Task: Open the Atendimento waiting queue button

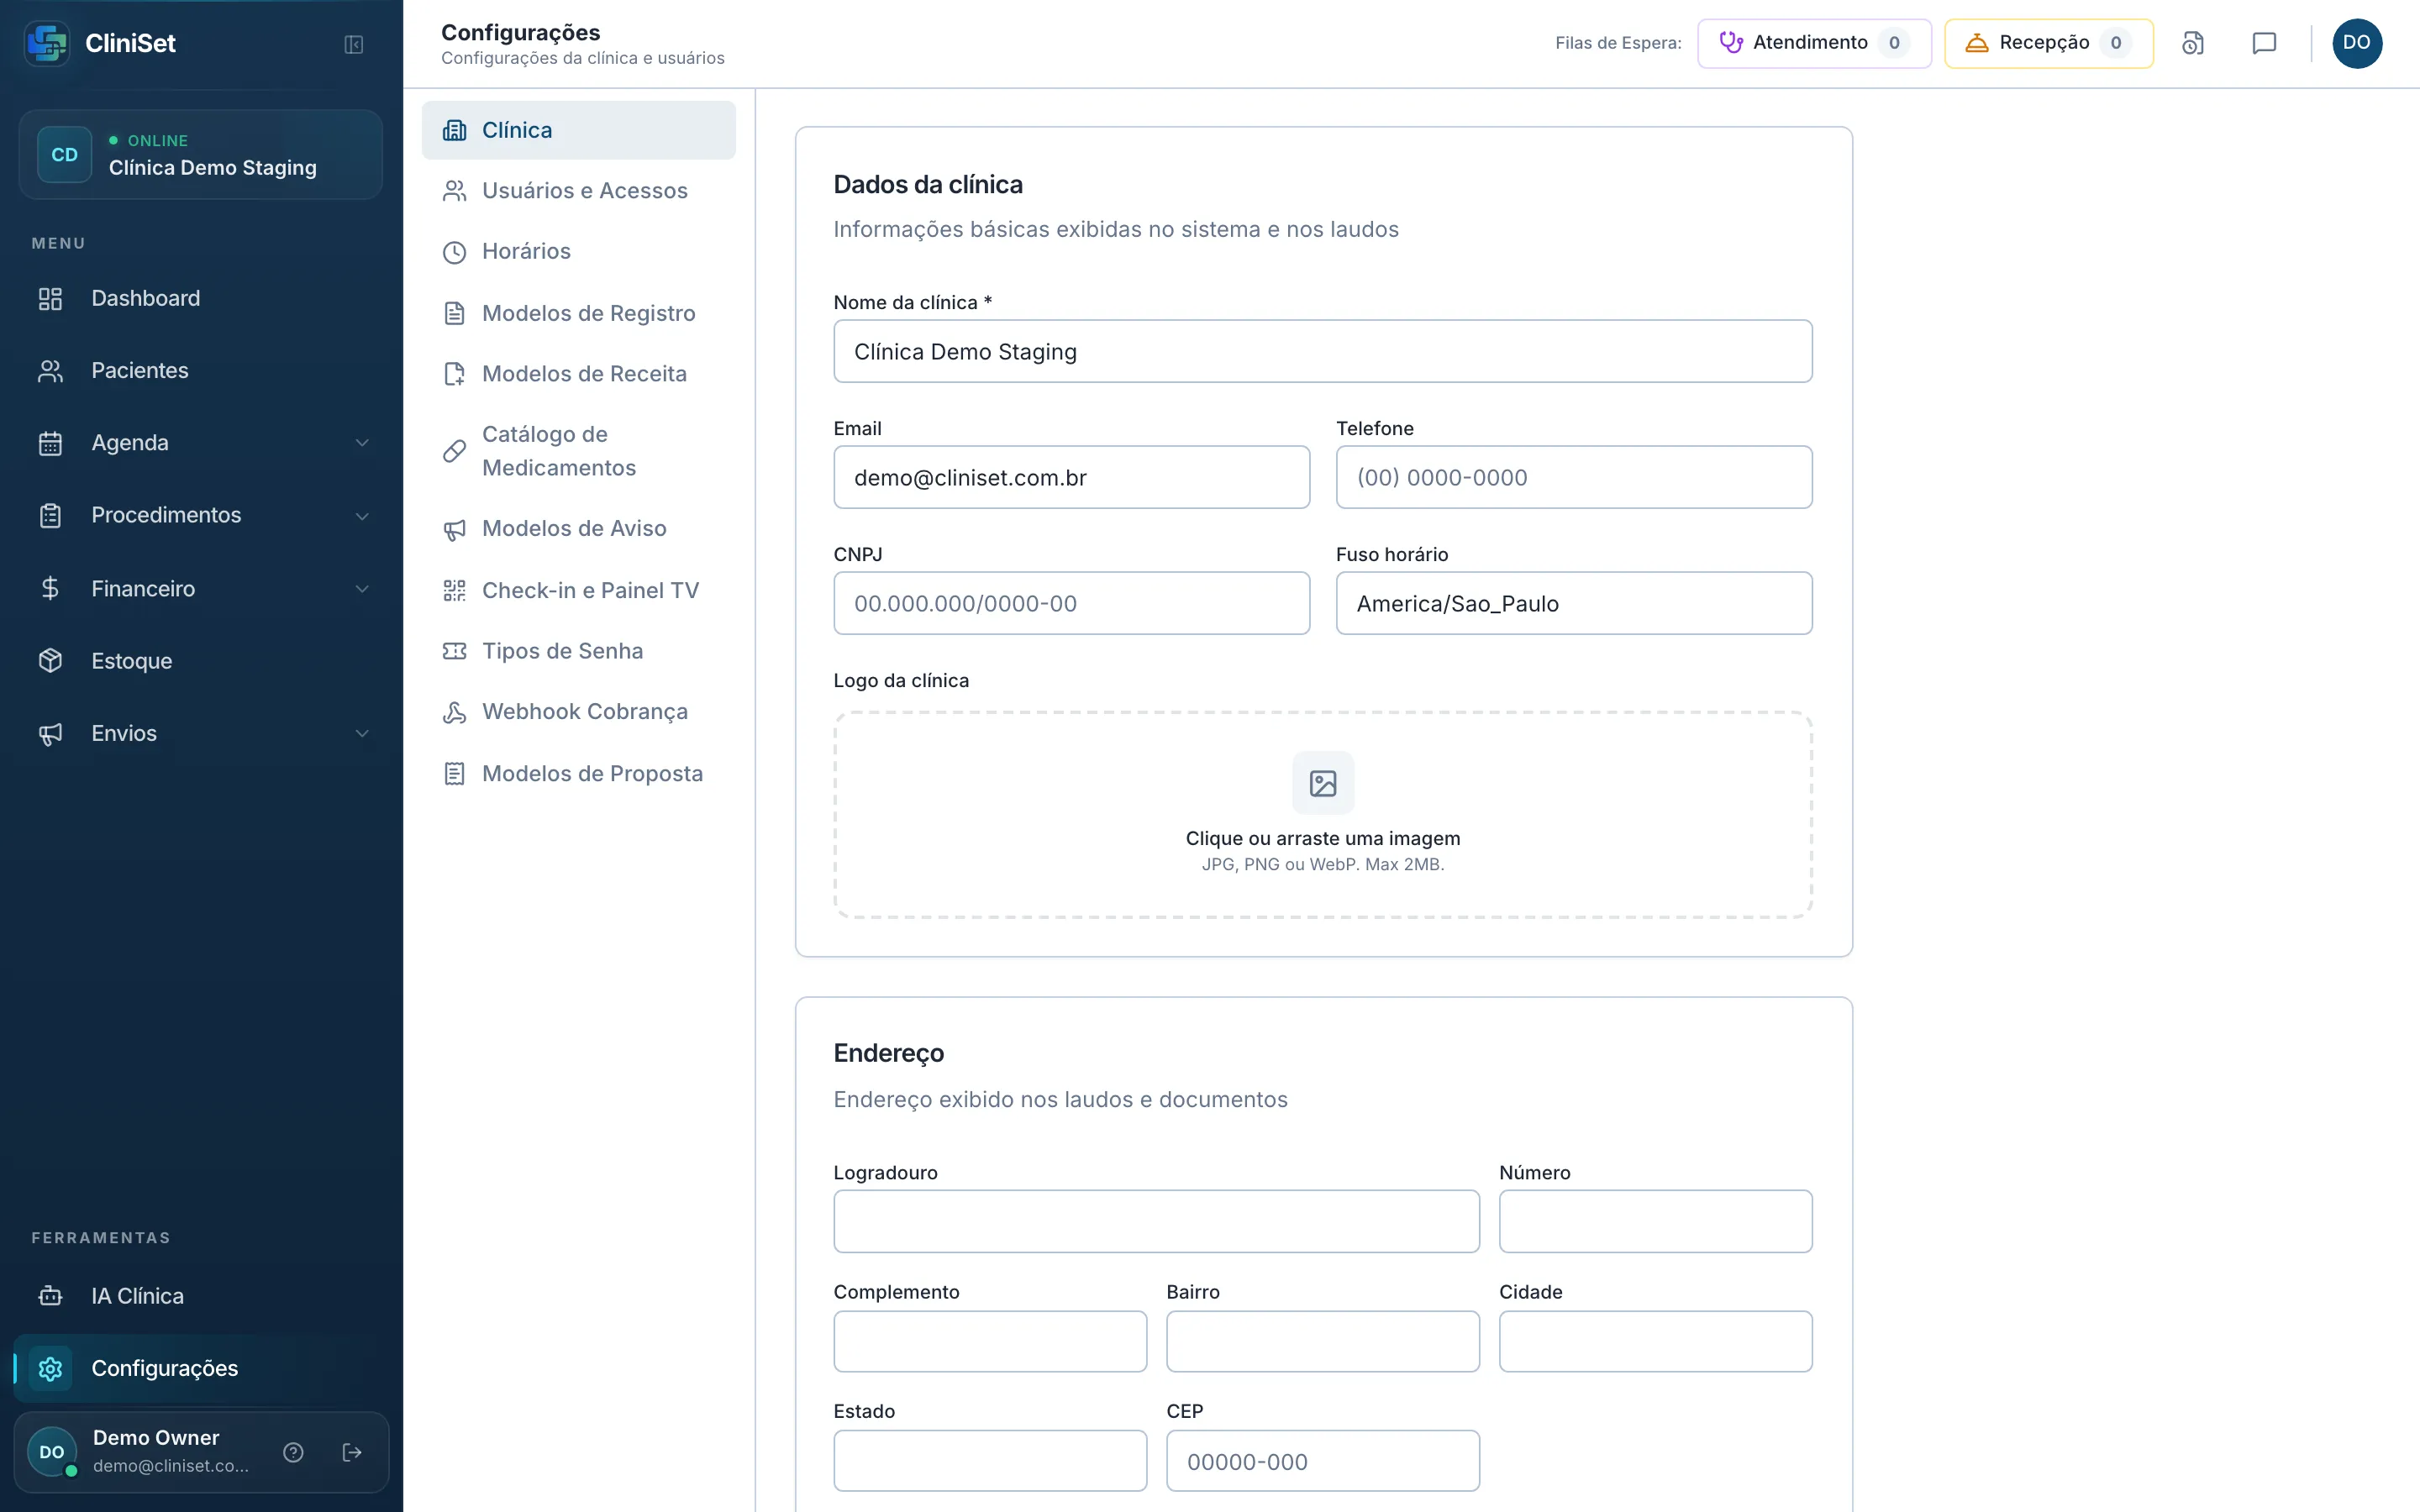Action: click(1814, 43)
